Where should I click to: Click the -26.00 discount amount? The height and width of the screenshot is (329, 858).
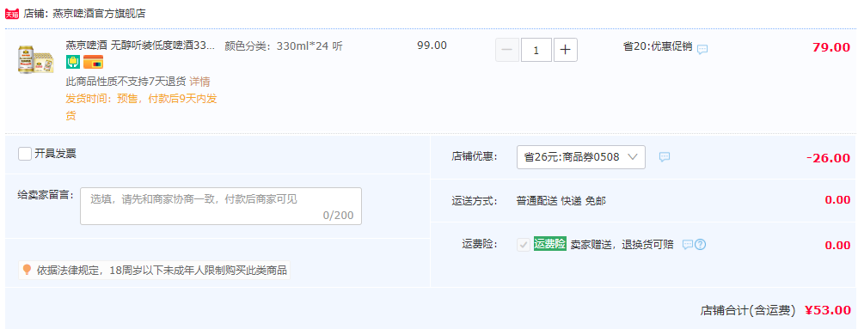829,158
